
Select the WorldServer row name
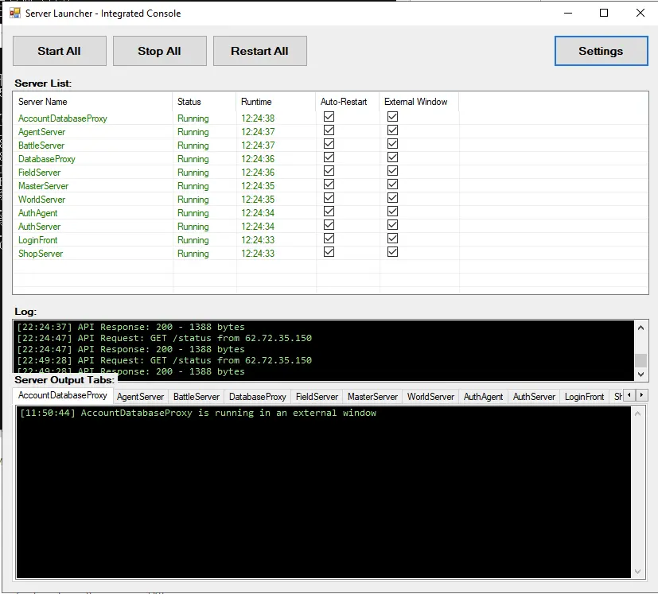click(41, 200)
